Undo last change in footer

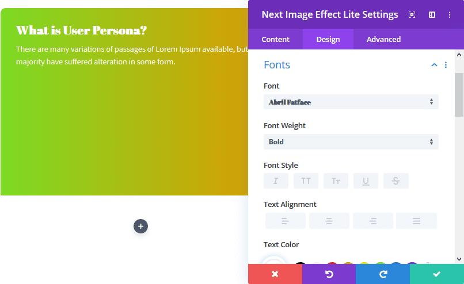click(329, 274)
